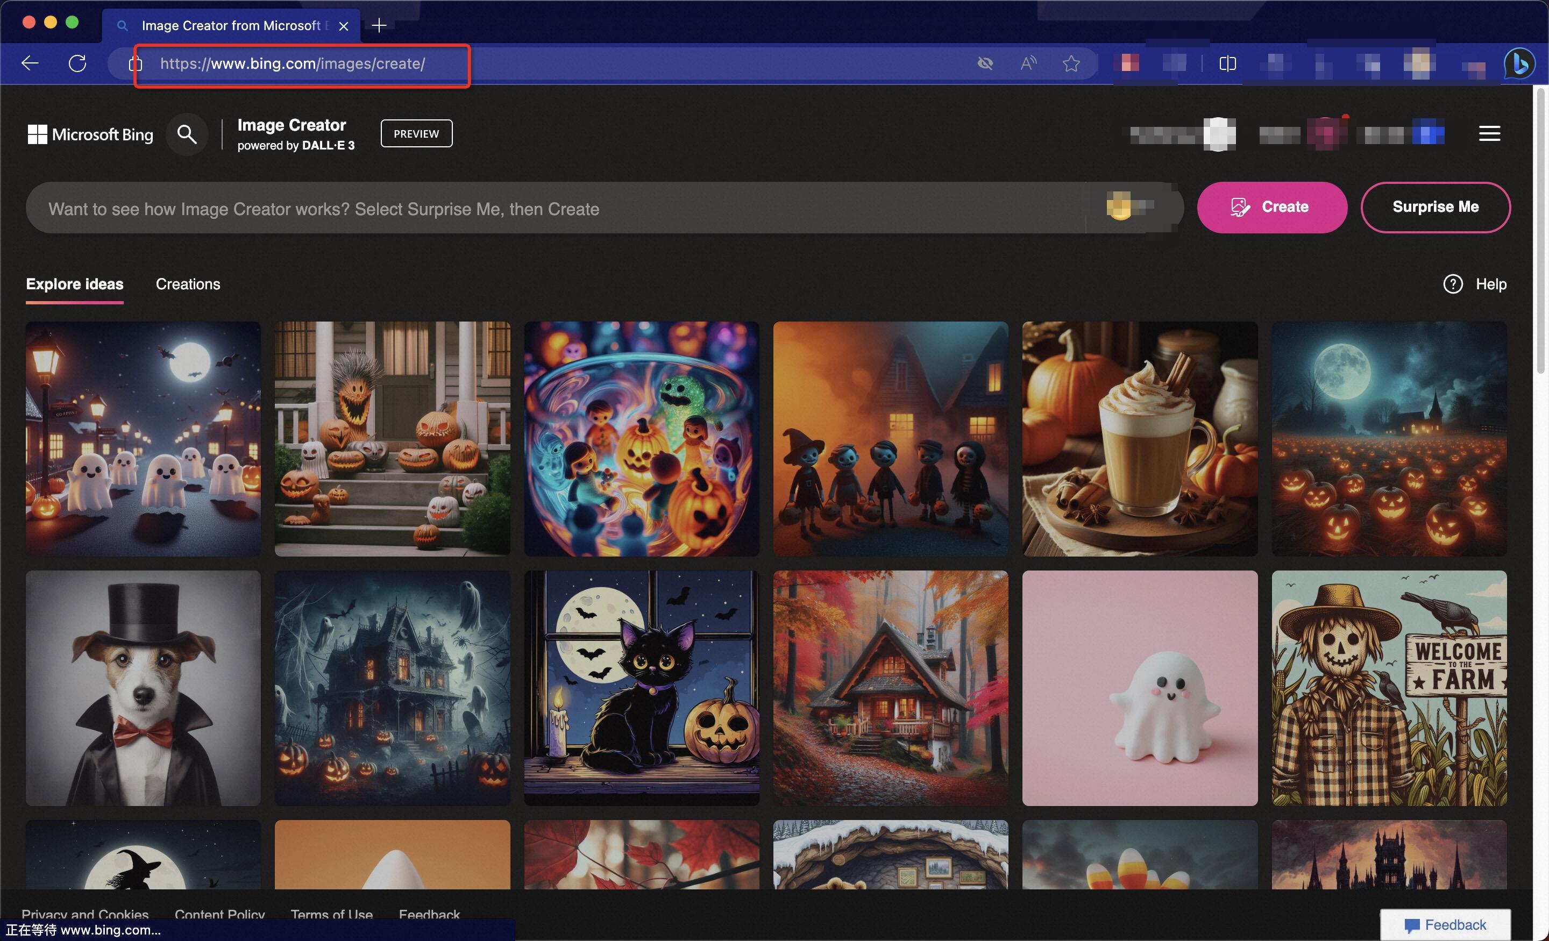Click the image prompt input field
The height and width of the screenshot is (941, 1549).
(x=503, y=208)
